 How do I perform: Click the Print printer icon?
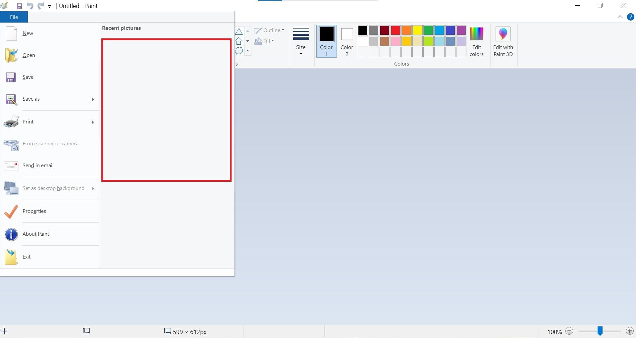click(x=11, y=122)
